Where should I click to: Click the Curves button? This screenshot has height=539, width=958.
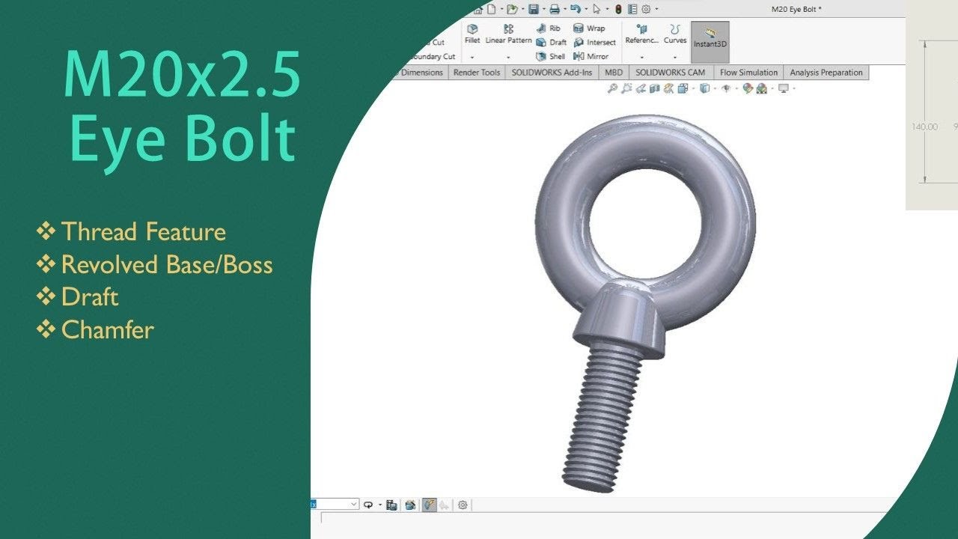point(675,34)
